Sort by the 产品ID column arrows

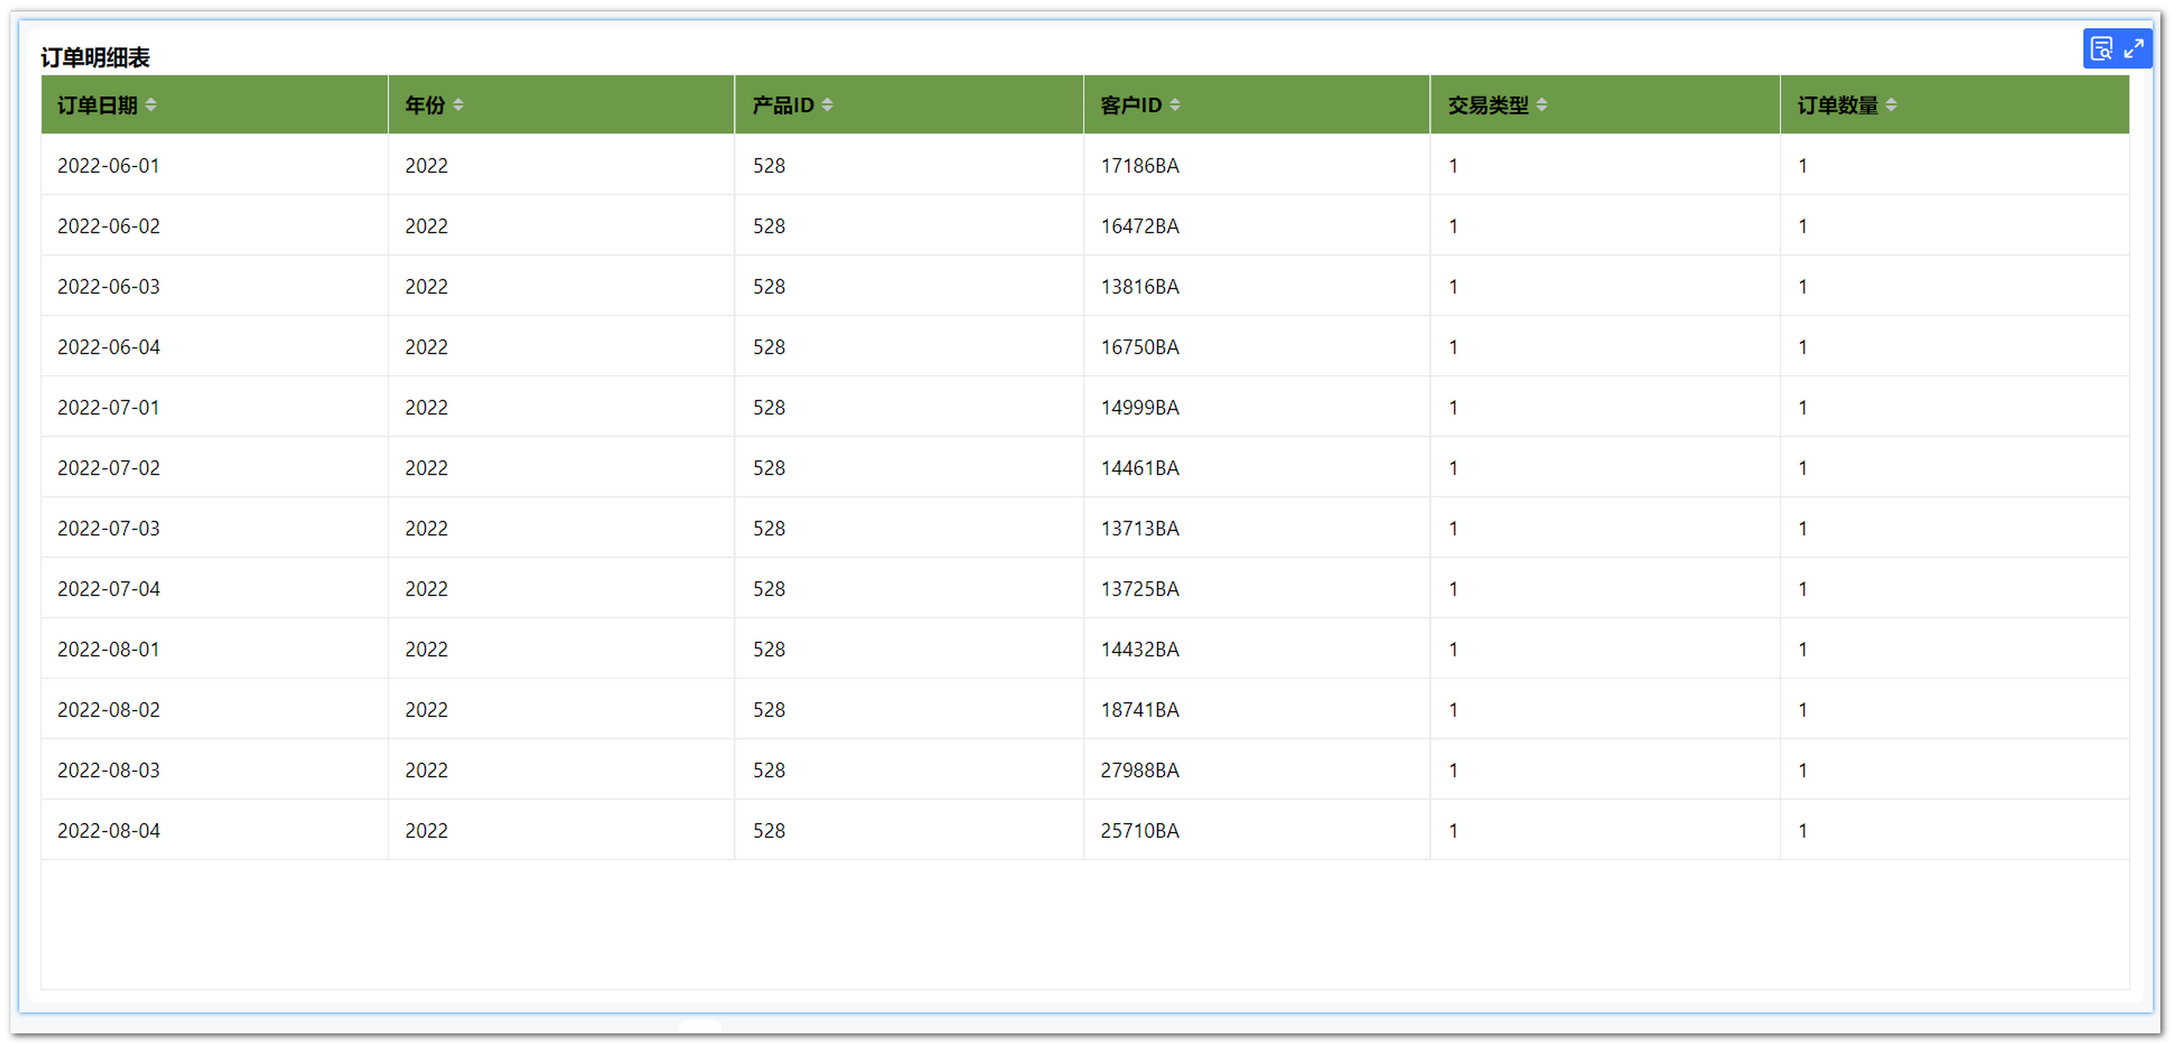[x=827, y=105]
